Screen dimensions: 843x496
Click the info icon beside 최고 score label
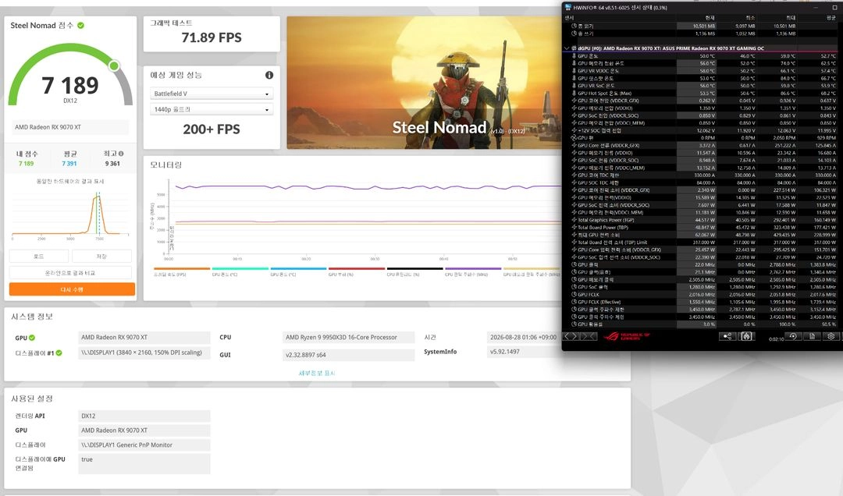point(121,154)
